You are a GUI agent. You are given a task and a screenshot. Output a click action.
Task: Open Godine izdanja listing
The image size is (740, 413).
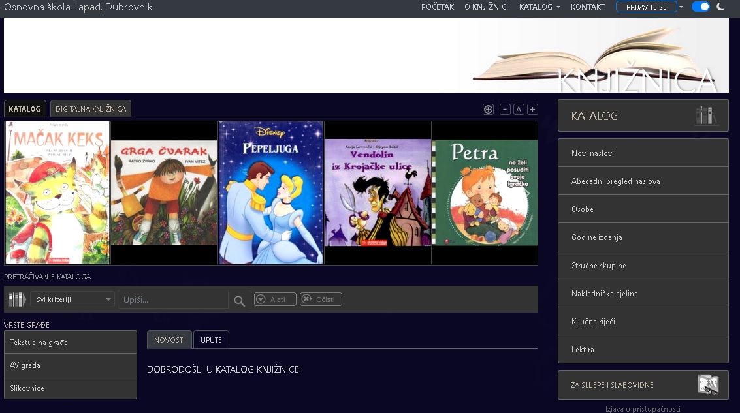coord(643,237)
